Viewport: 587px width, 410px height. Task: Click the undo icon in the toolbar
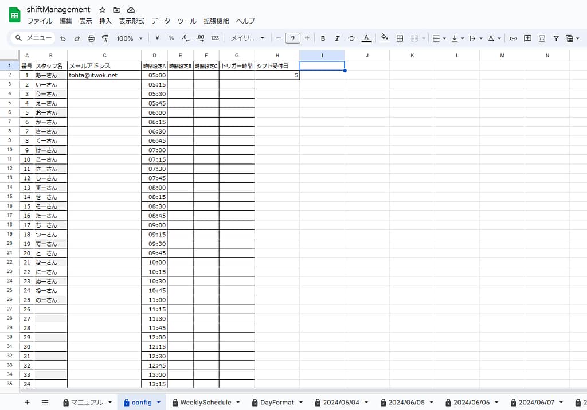(x=63, y=38)
